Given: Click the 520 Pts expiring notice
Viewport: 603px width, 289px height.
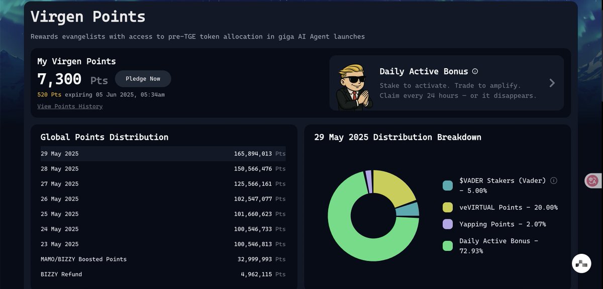Looking at the screenshot, I should 101,94.
